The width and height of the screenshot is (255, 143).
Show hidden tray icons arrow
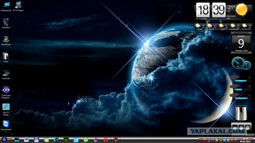(209, 140)
